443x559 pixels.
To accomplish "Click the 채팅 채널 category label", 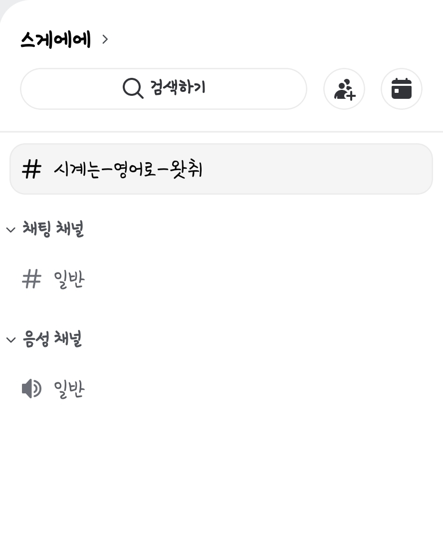I will click(x=53, y=229).
